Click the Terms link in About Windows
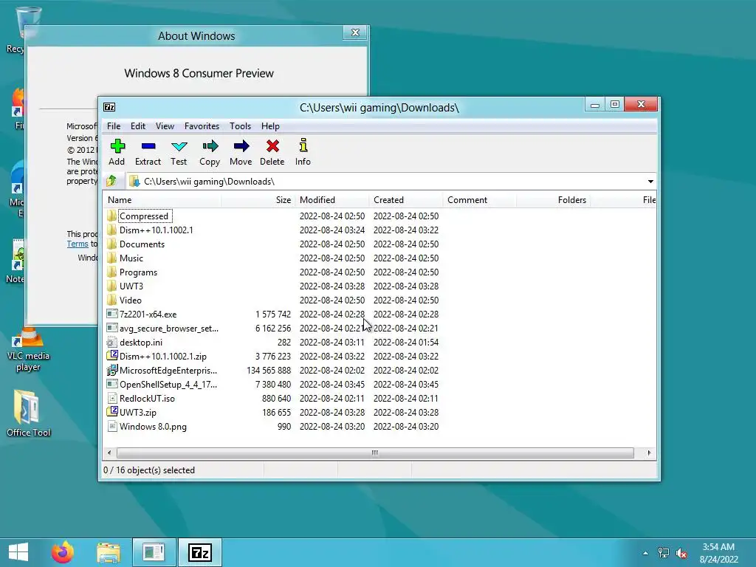This screenshot has width=756, height=567. 77,244
